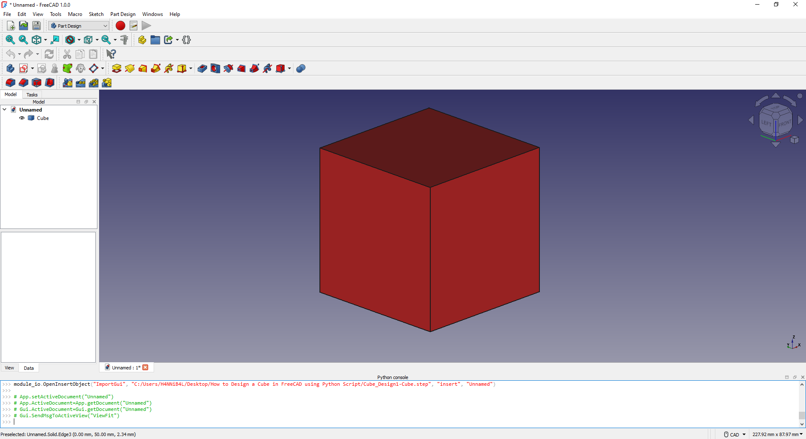This screenshot has width=806, height=439.
Task: Open the Part Design workbench dropdown
Action: point(79,26)
